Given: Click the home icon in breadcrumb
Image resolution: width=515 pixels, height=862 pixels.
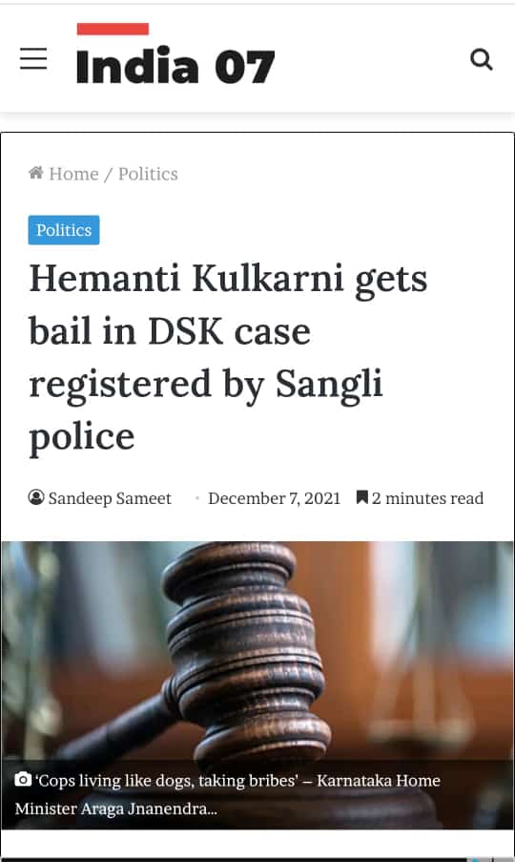Looking at the screenshot, I should pos(36,173).
